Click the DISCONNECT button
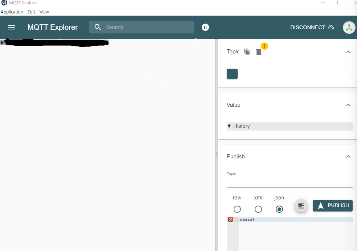Screen dimensions: 357x251 pyautogui.click(x=312, y=27)
